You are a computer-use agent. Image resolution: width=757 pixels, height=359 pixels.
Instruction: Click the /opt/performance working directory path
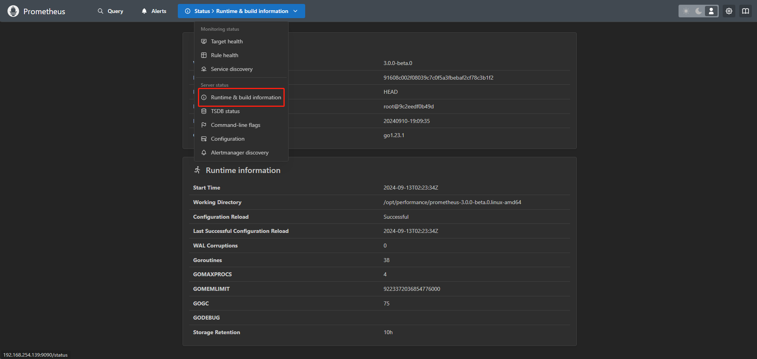click(x=452, y=202)
